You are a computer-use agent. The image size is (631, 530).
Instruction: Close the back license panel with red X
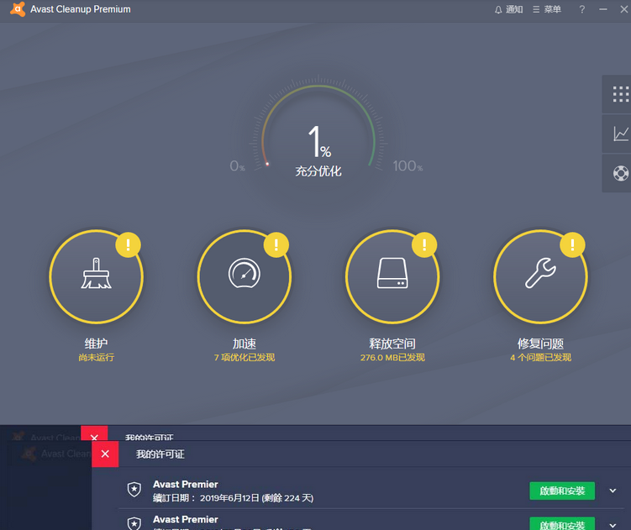pos(94,434)
